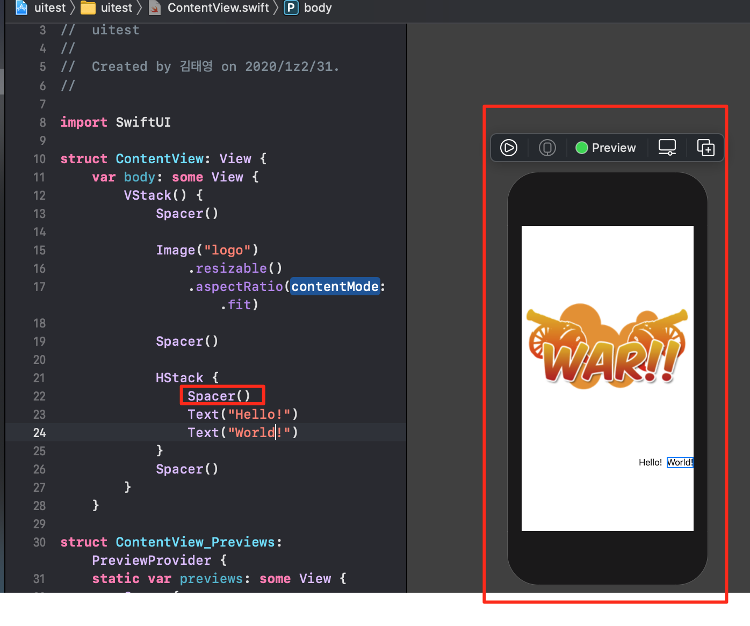Click the Image("logo") code line

point(207,250)
